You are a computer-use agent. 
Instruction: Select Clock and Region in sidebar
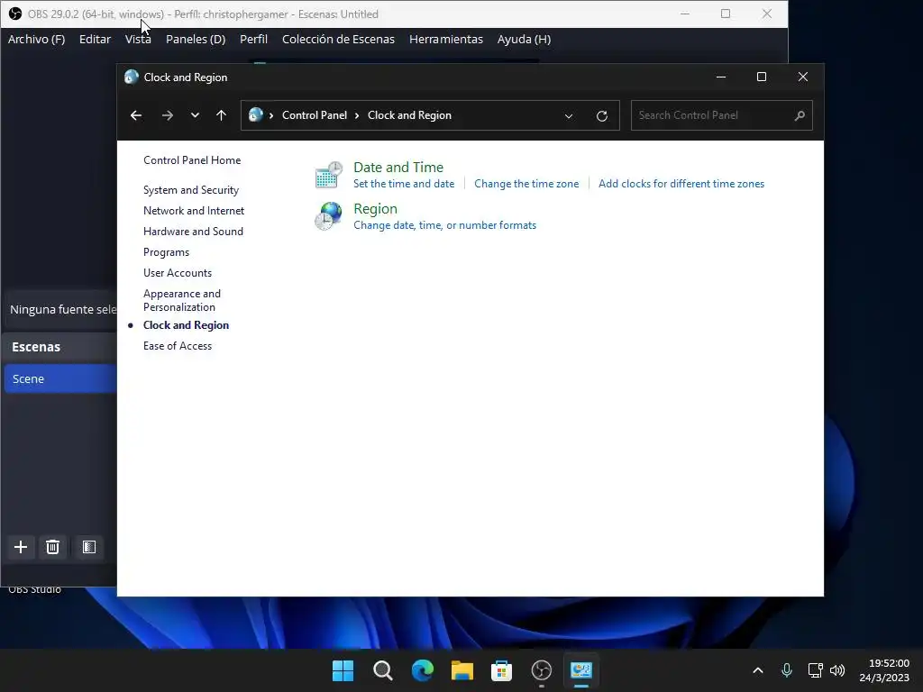pyautogui.click(x=186, y=325)
